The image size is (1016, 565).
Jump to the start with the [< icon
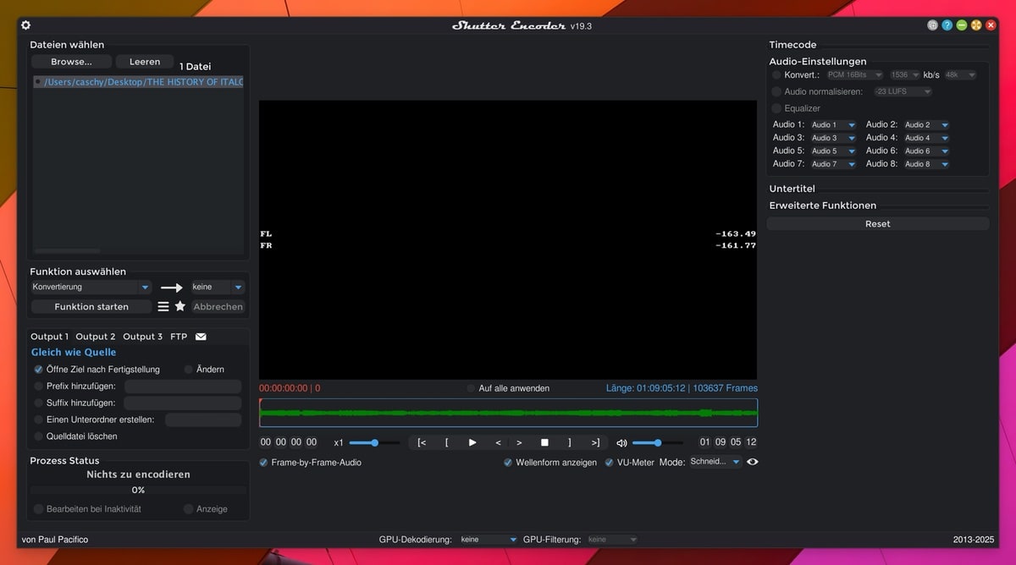tap(422, 442)
